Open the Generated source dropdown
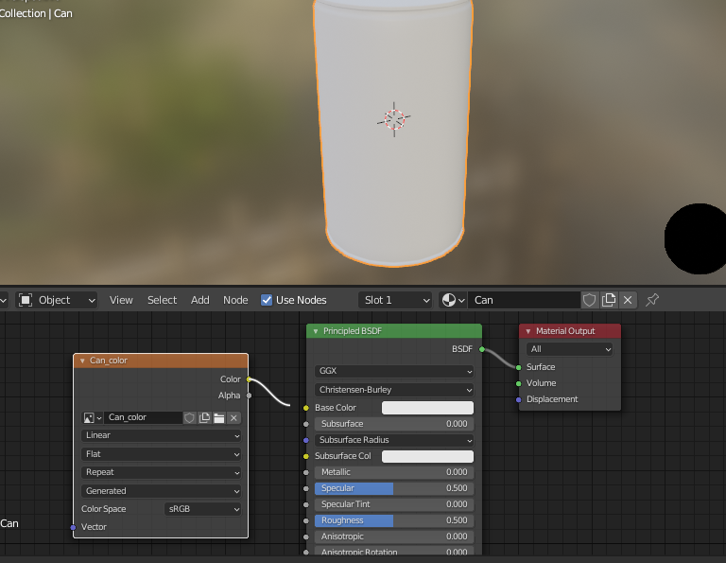726x563 pixels. [x=161, y=491]
